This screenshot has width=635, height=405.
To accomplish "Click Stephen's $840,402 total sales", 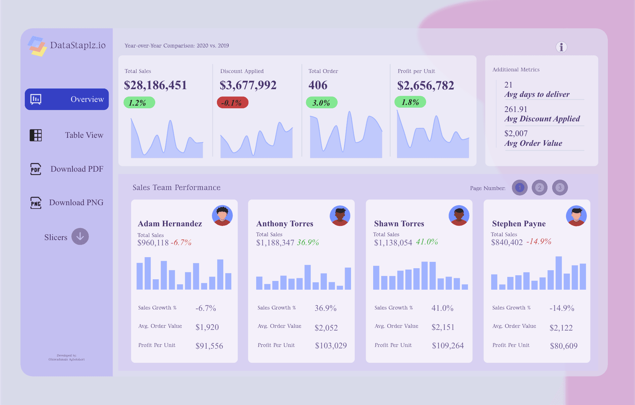I will coord(507,242).
